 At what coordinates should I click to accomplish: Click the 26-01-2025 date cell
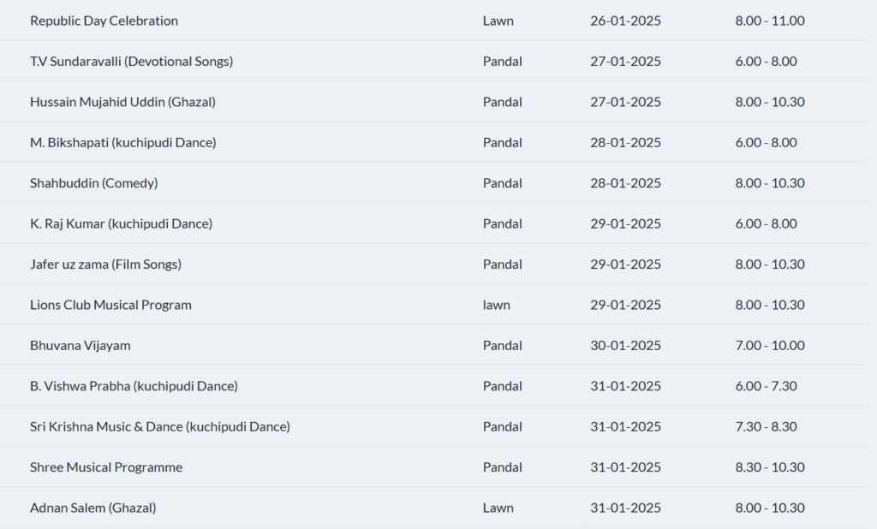(x=625, y=21)
